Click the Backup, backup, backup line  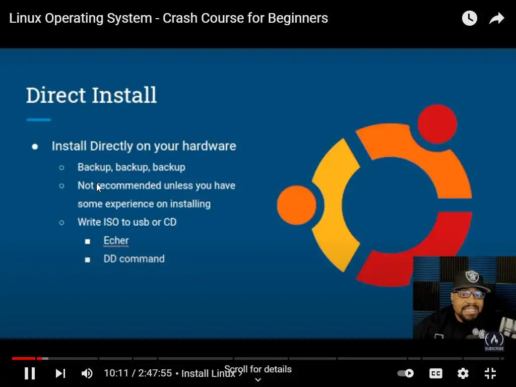[132, 167]
